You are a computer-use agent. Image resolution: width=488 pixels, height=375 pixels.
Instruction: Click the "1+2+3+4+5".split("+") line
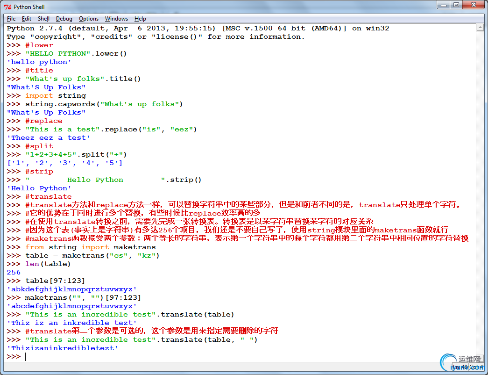pos(67,155)
